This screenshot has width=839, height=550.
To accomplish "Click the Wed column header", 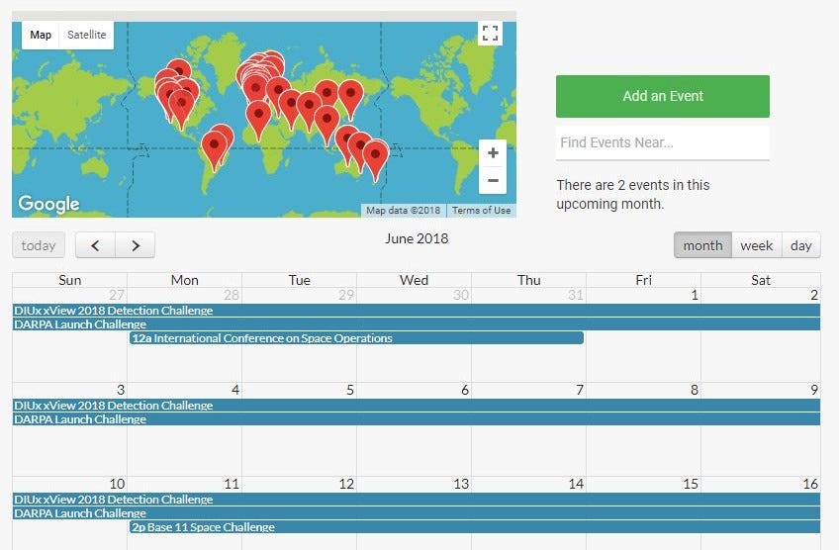I will tap(414, 280).
